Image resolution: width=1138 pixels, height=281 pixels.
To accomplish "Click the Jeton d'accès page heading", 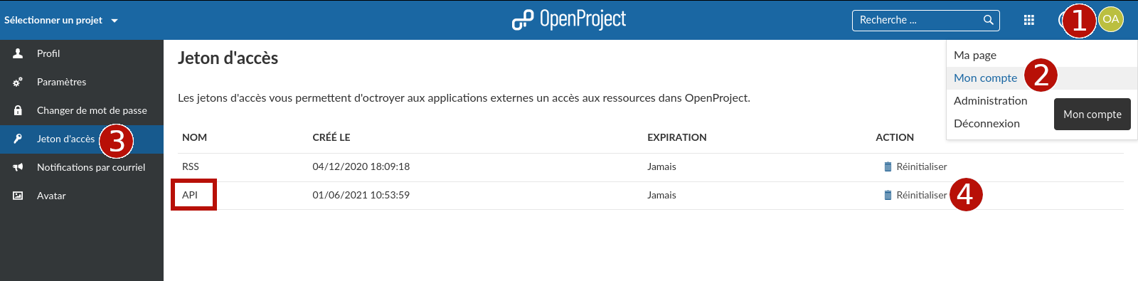I will pos(228,58).
